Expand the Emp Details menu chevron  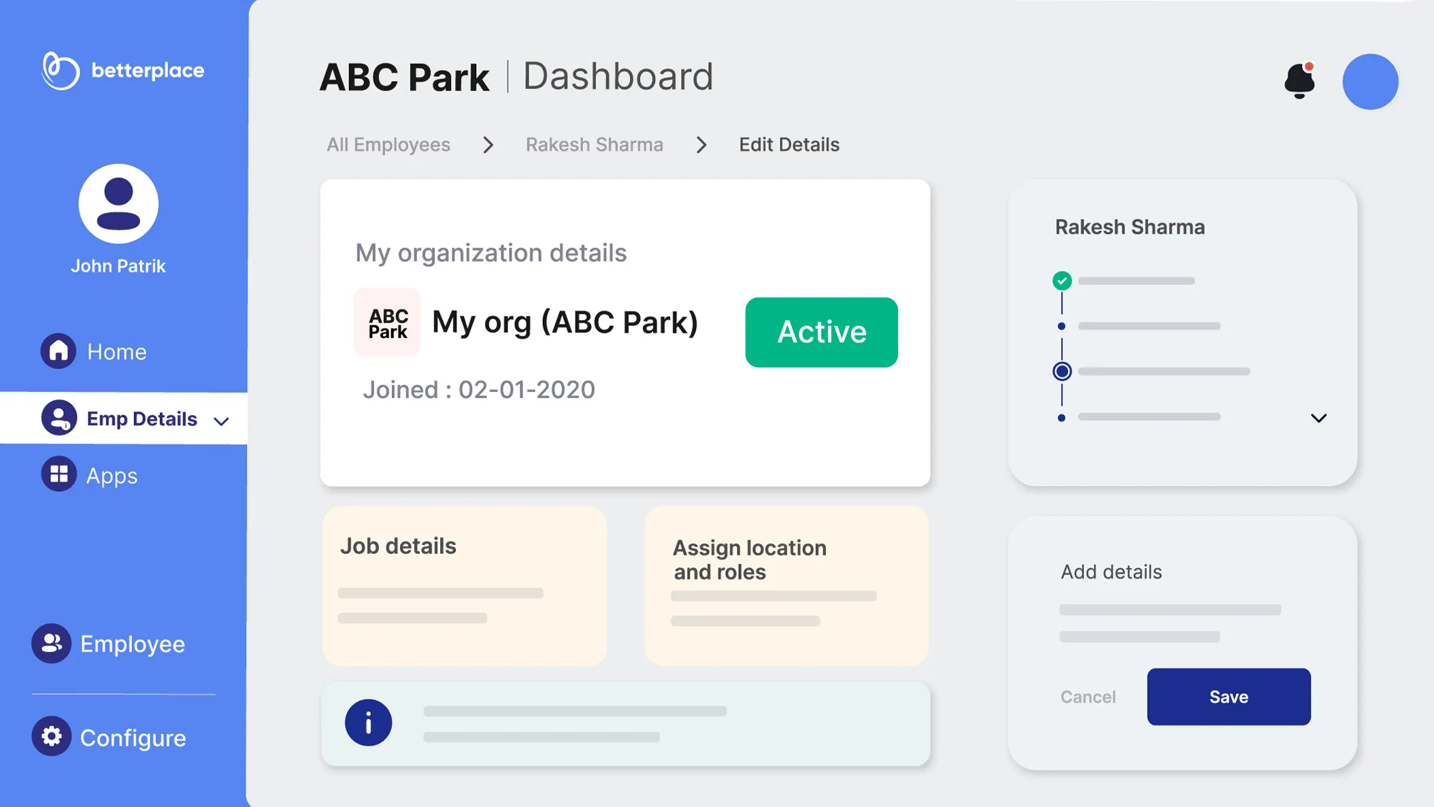click(x=221, y=421)
